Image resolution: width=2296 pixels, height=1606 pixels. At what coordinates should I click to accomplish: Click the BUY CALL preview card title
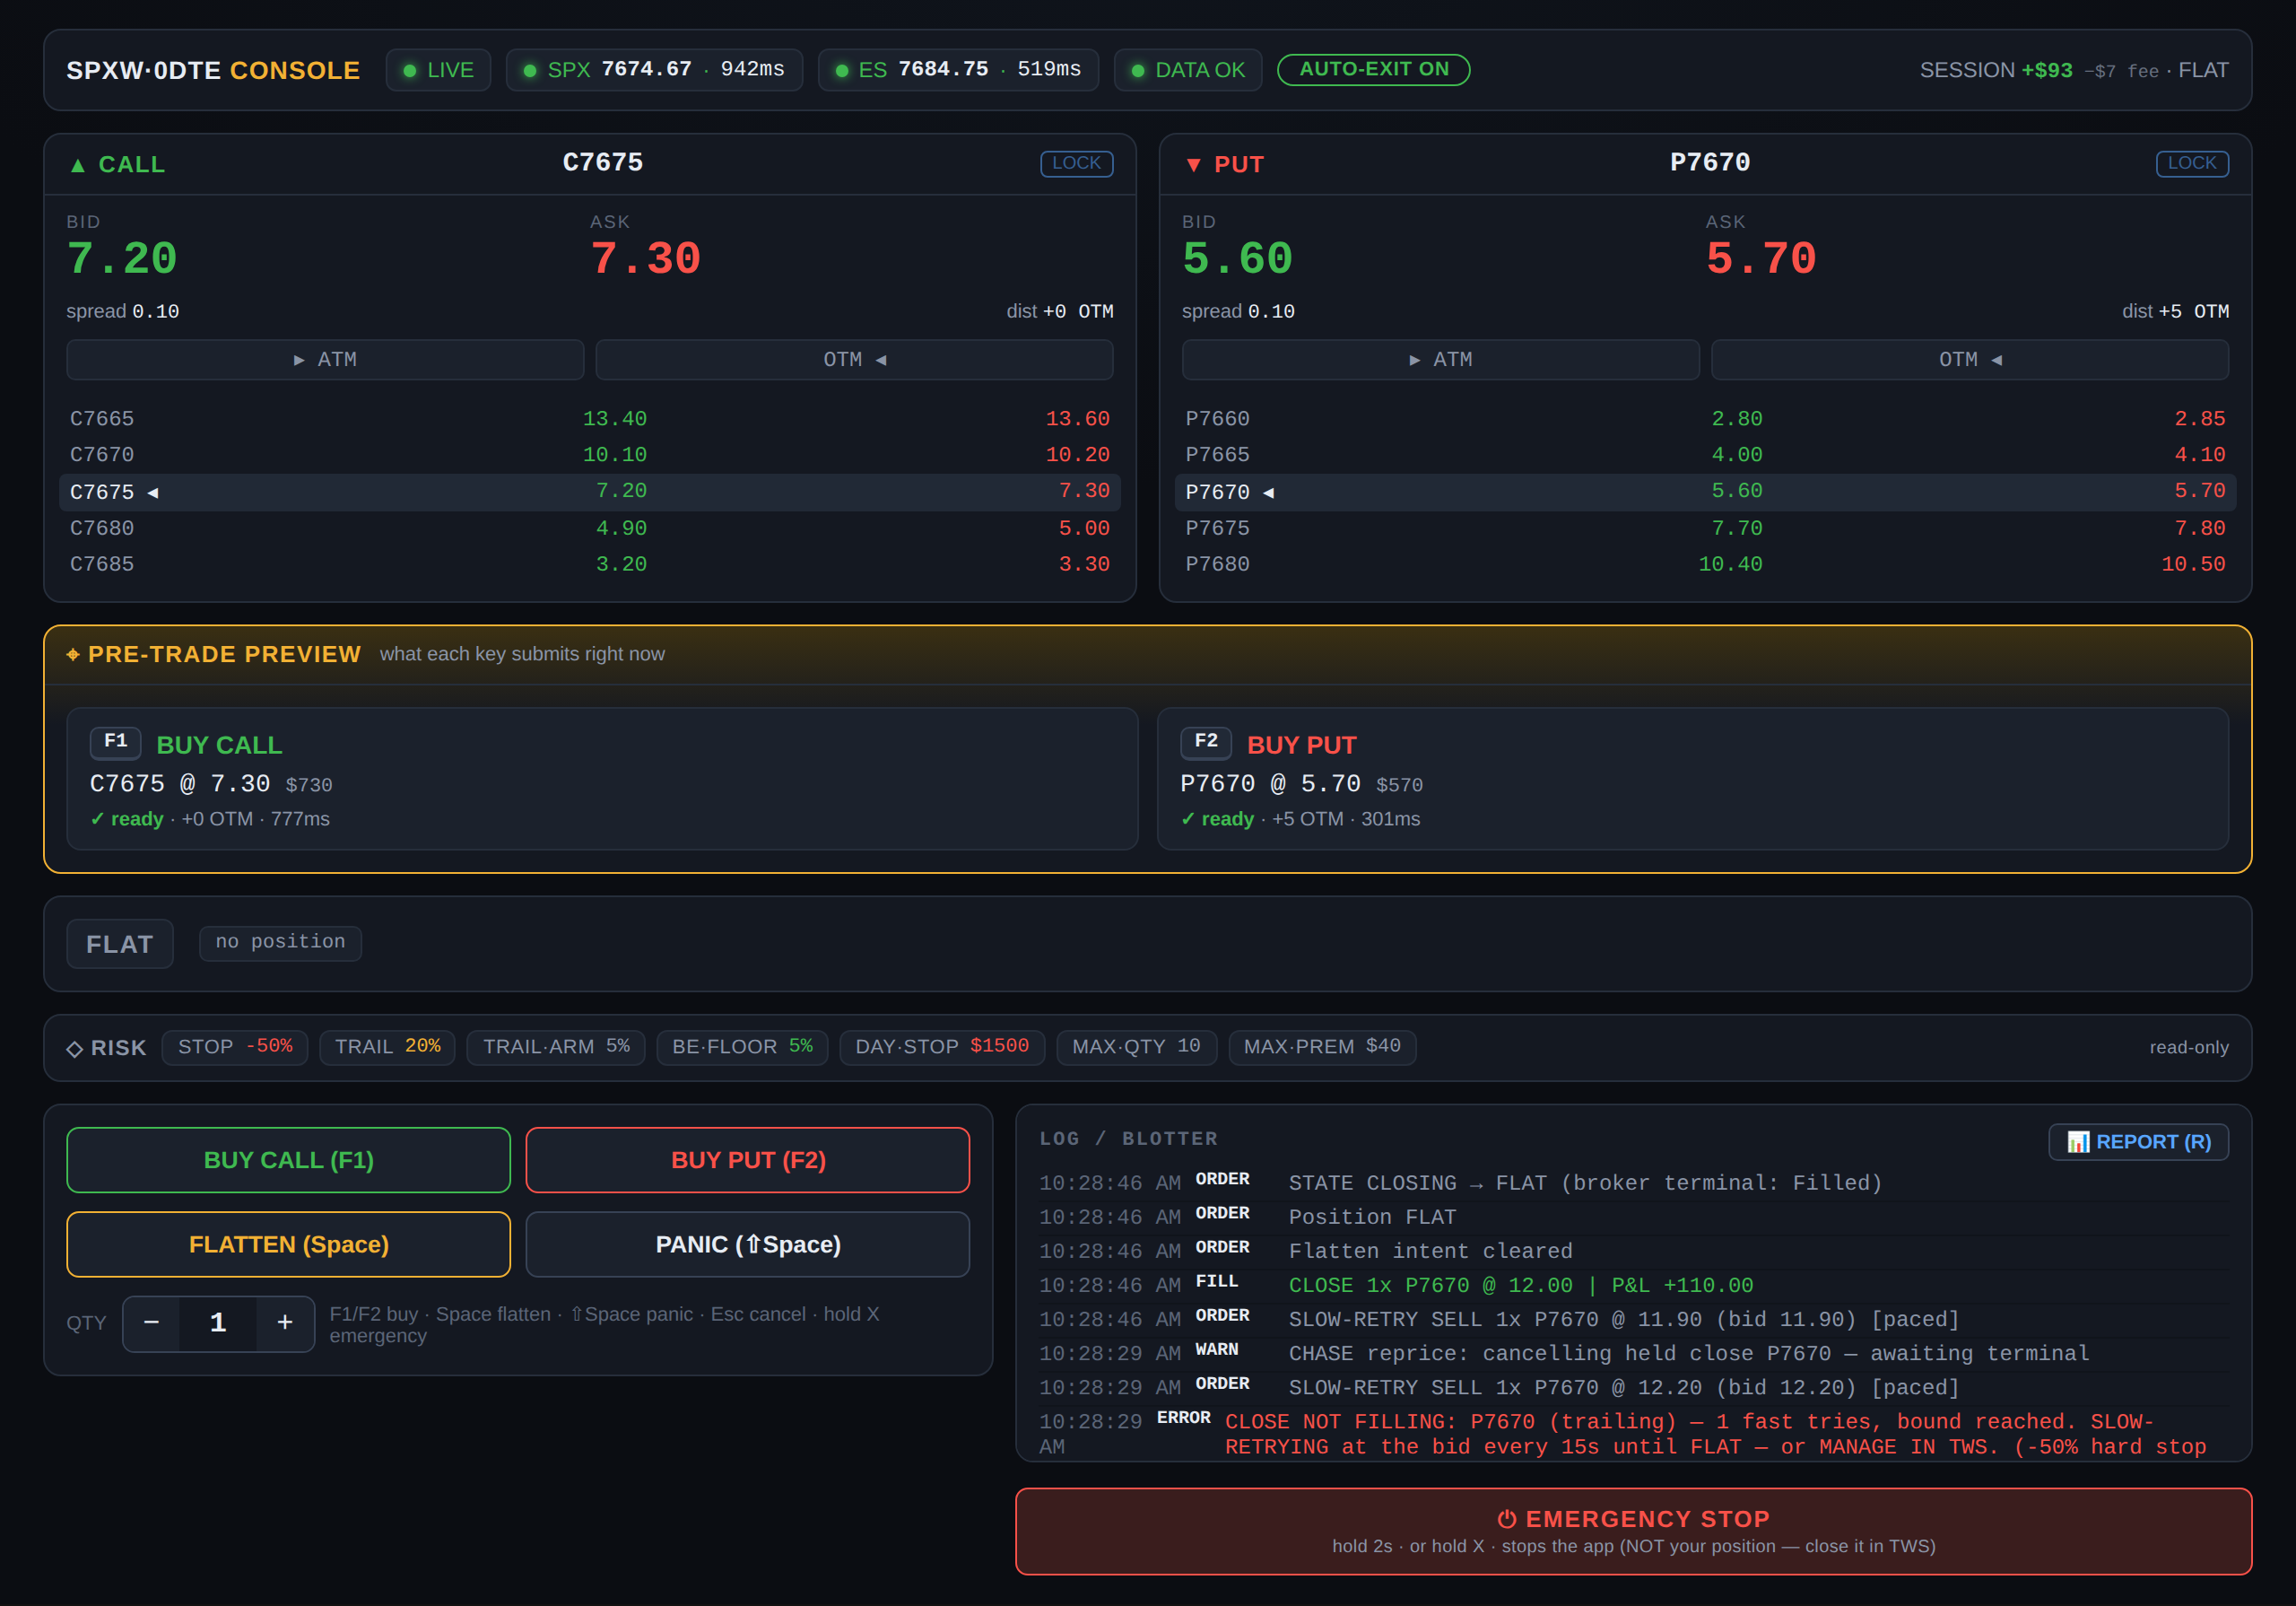(x=219, y=746)
